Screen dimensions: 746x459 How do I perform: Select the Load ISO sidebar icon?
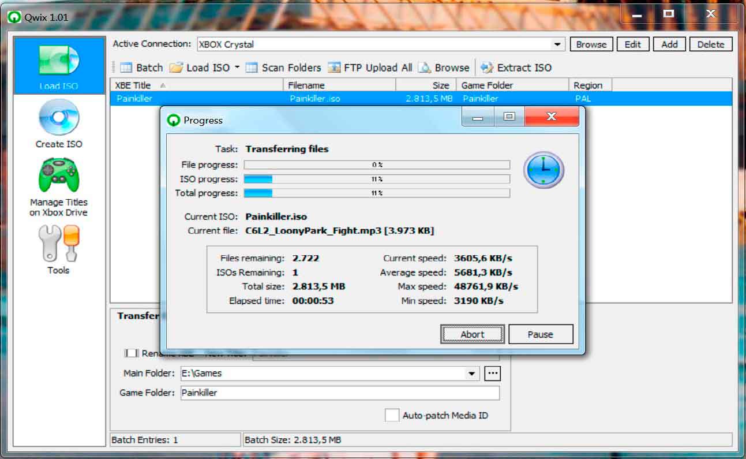point(59,65)
